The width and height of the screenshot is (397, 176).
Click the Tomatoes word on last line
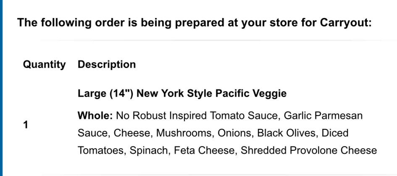102,150
